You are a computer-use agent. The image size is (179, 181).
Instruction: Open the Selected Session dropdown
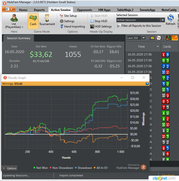tap(163, 20)
